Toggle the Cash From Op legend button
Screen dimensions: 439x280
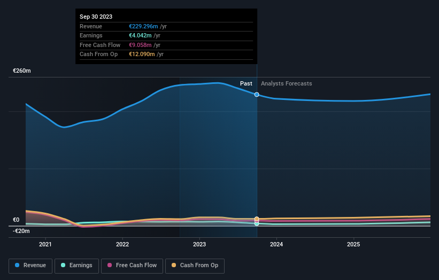click(195, 266)
